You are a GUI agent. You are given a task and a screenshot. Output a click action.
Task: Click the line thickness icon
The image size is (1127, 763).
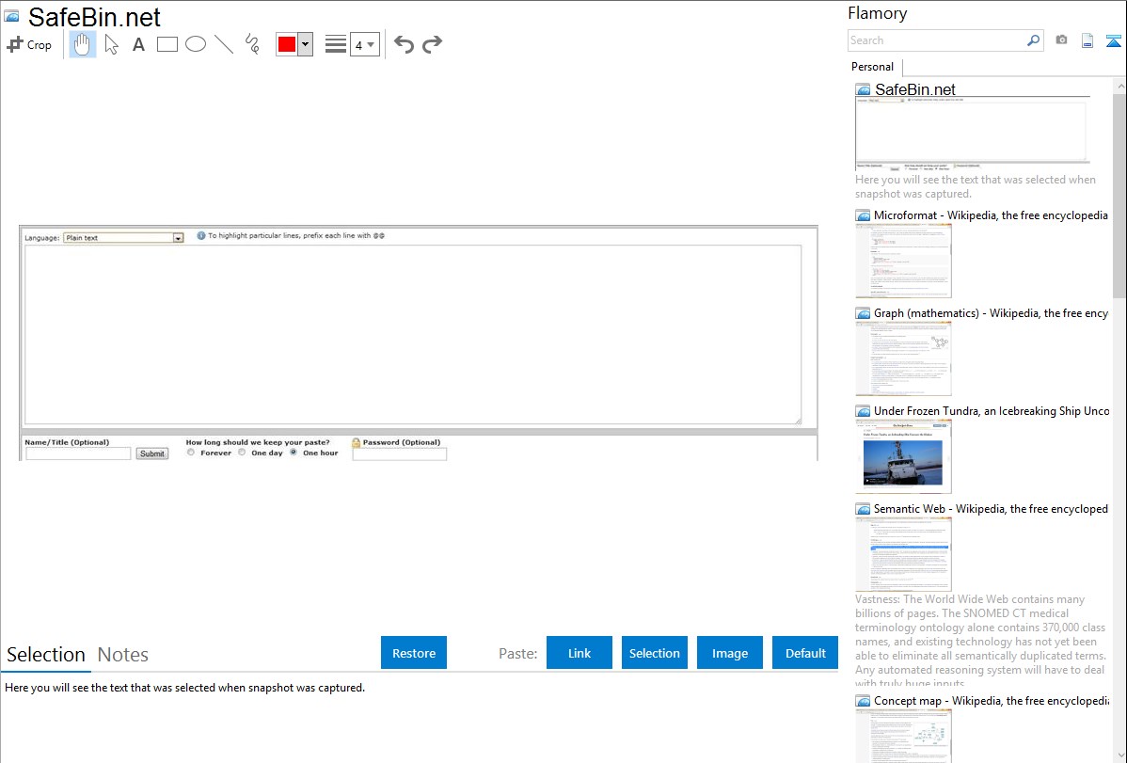[x=335, y=44]
